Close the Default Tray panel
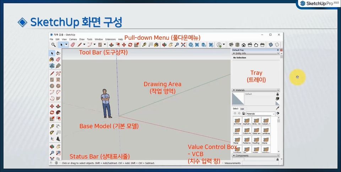 click(281, 50)
